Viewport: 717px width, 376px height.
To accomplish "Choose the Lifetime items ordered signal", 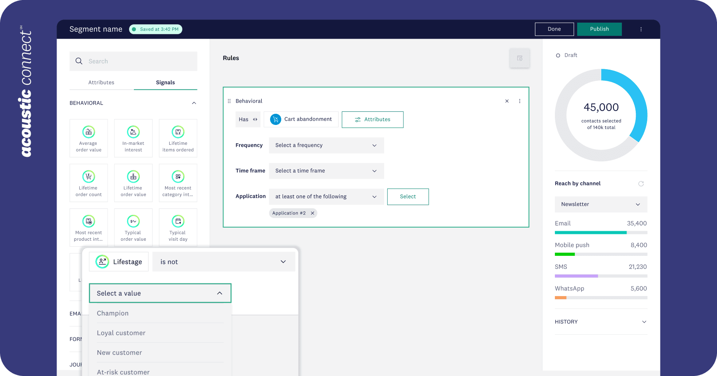I will (x=178, y=138).
